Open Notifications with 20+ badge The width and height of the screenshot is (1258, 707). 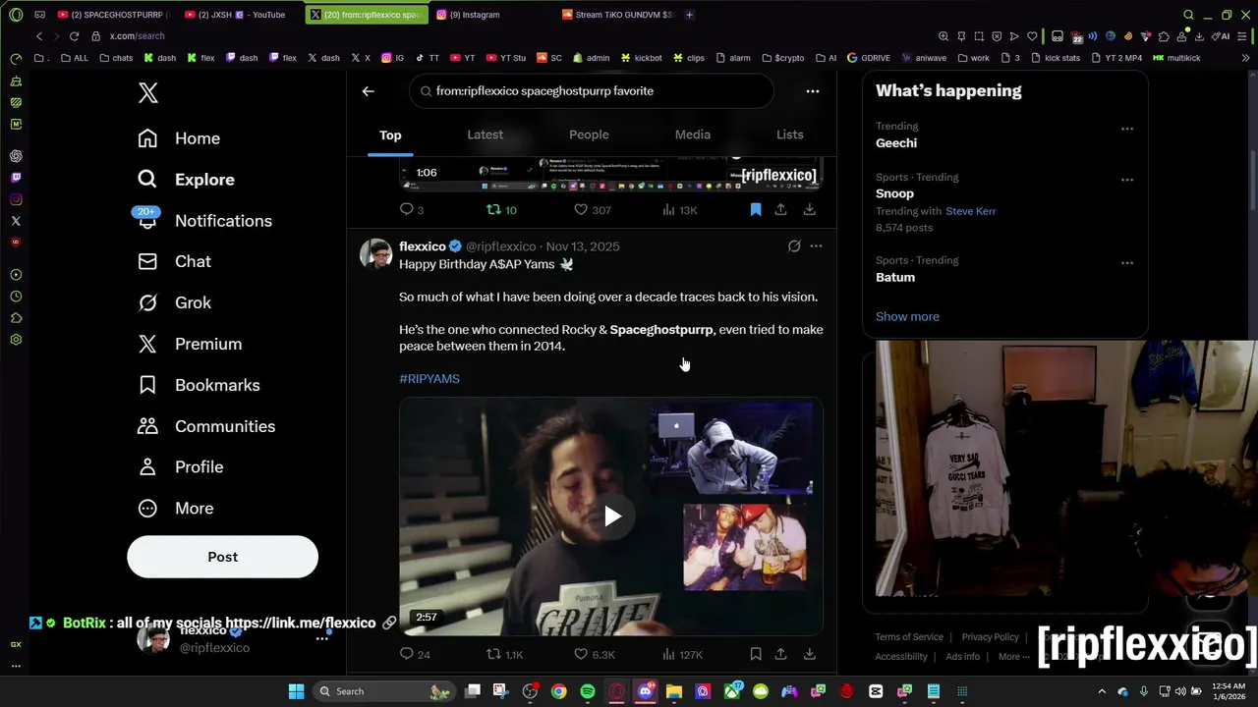204,221
